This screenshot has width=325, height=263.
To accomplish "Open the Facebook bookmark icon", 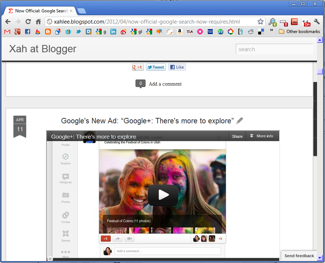I will (x=27, y=32).
